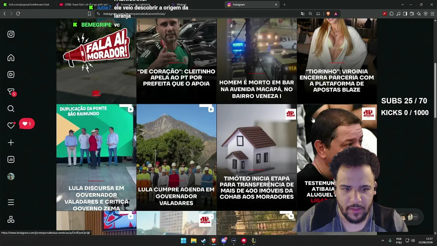Open the 'Lula cumpre agenda' reel
437x246 pixels.
pos(177,158)
